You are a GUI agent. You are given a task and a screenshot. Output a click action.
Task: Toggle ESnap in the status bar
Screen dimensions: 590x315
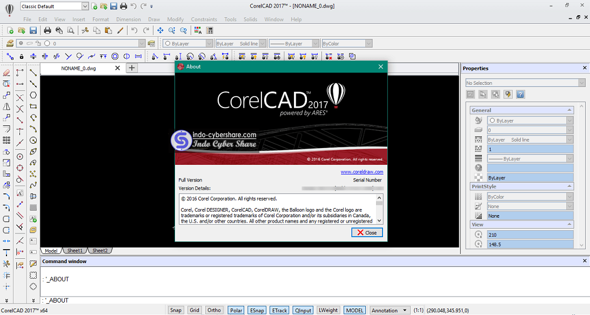[x=257, y=310]
